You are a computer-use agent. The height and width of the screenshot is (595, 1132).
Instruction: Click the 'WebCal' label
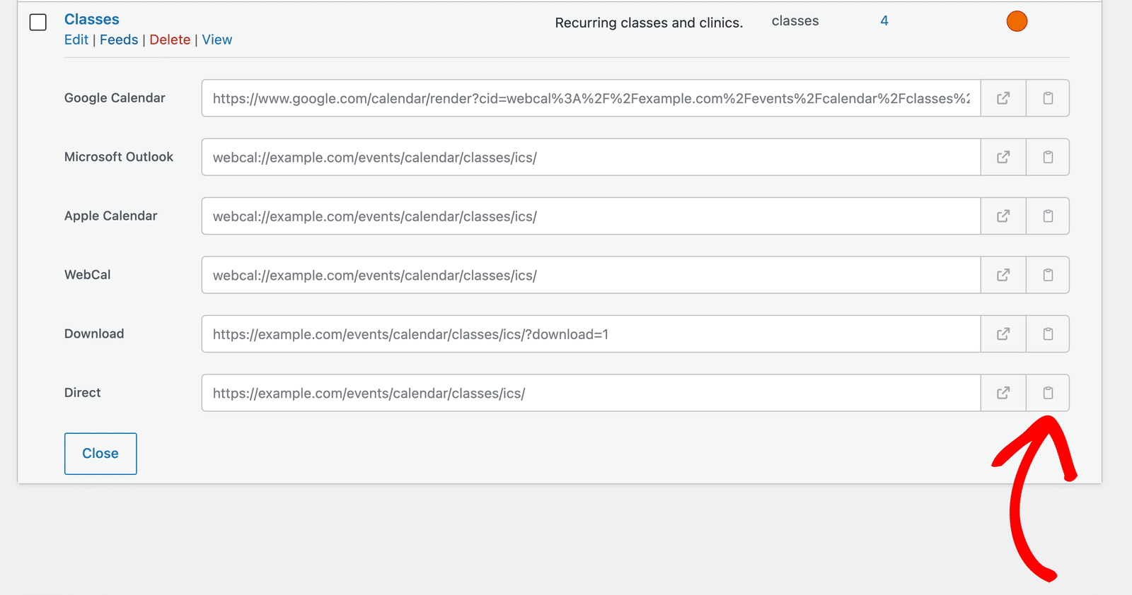[88, 275]
